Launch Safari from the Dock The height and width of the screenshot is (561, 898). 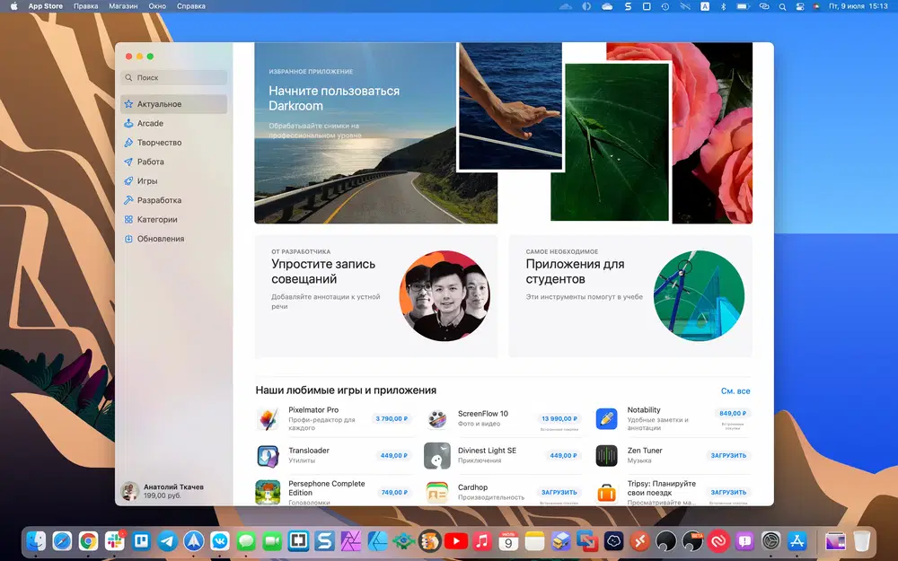pyautogui.click(x=62, y=540)
